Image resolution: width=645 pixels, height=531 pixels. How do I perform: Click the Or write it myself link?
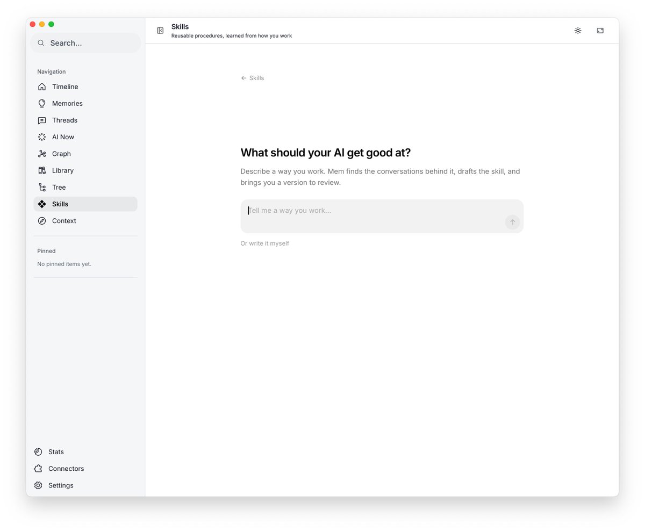click(x=265, y=243)
